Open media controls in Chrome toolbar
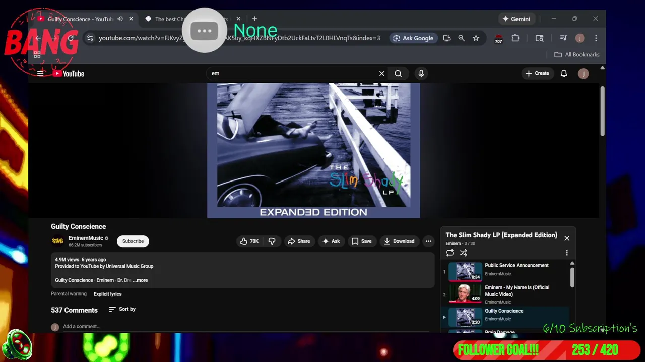The height and width of the screenshot is (362, 645). point(563,38)
